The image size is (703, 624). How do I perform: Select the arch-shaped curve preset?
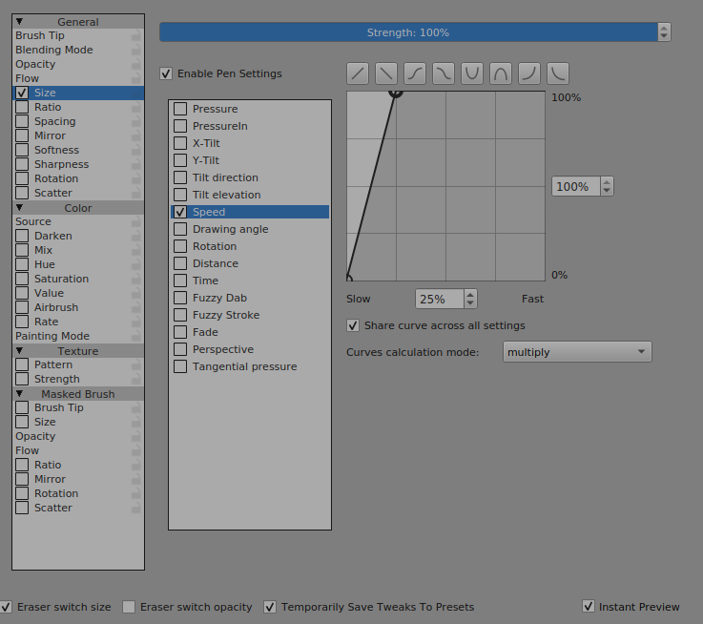501,73
